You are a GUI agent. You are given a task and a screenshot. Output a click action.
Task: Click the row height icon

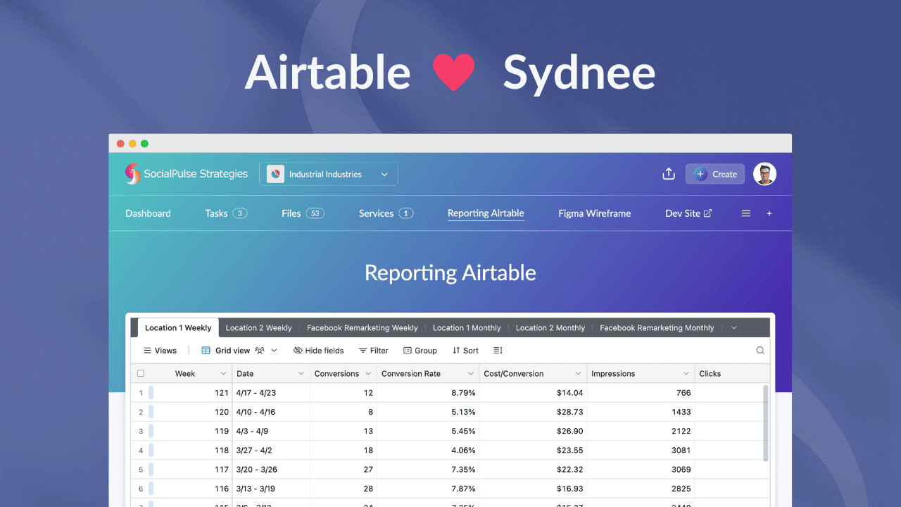(x=498, y=350)
